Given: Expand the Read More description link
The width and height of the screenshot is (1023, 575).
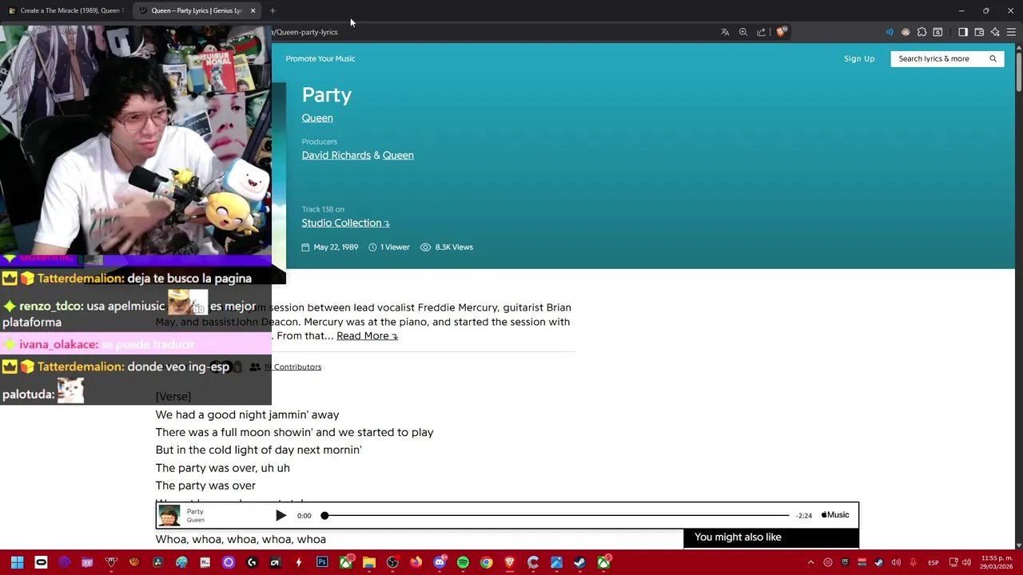Looking at the screenshot, I should tap(367, 335).
